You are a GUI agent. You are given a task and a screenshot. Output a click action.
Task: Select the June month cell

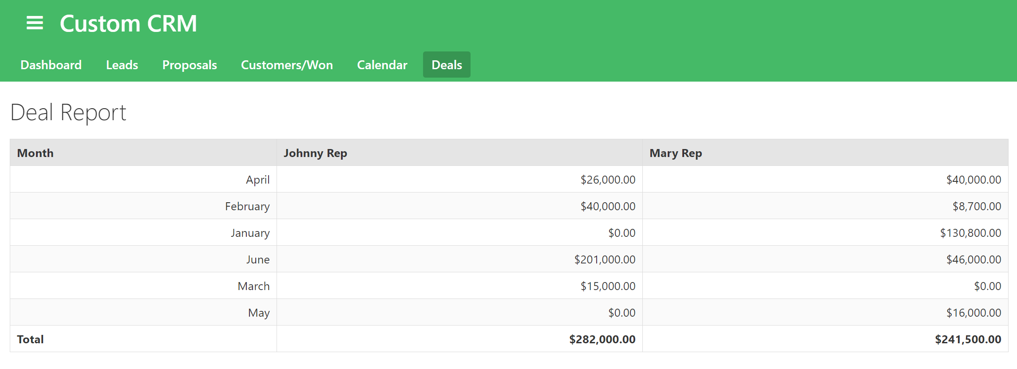[143, 259]
